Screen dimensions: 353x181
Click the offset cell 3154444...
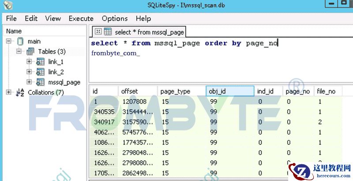138,112
